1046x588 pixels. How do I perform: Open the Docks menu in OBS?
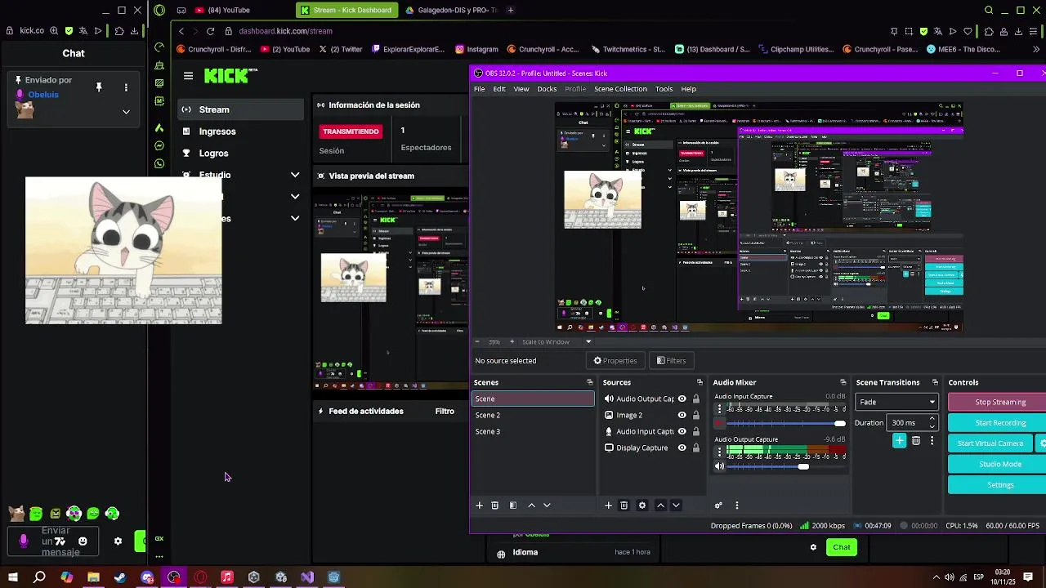(x=547, y=89)
